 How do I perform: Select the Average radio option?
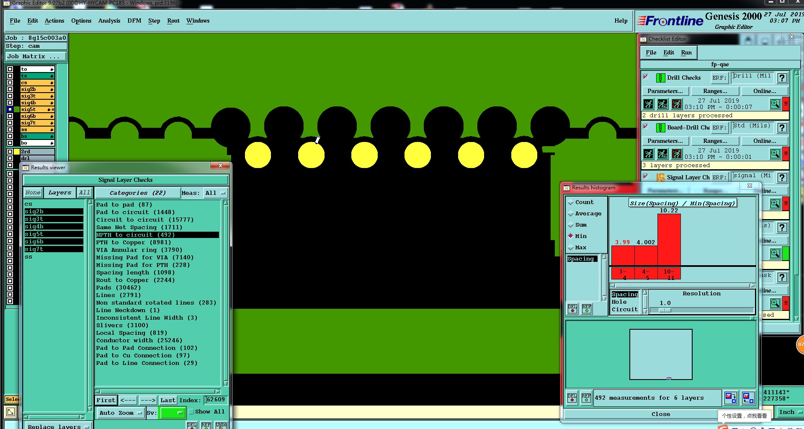click(x=570, y=214)
